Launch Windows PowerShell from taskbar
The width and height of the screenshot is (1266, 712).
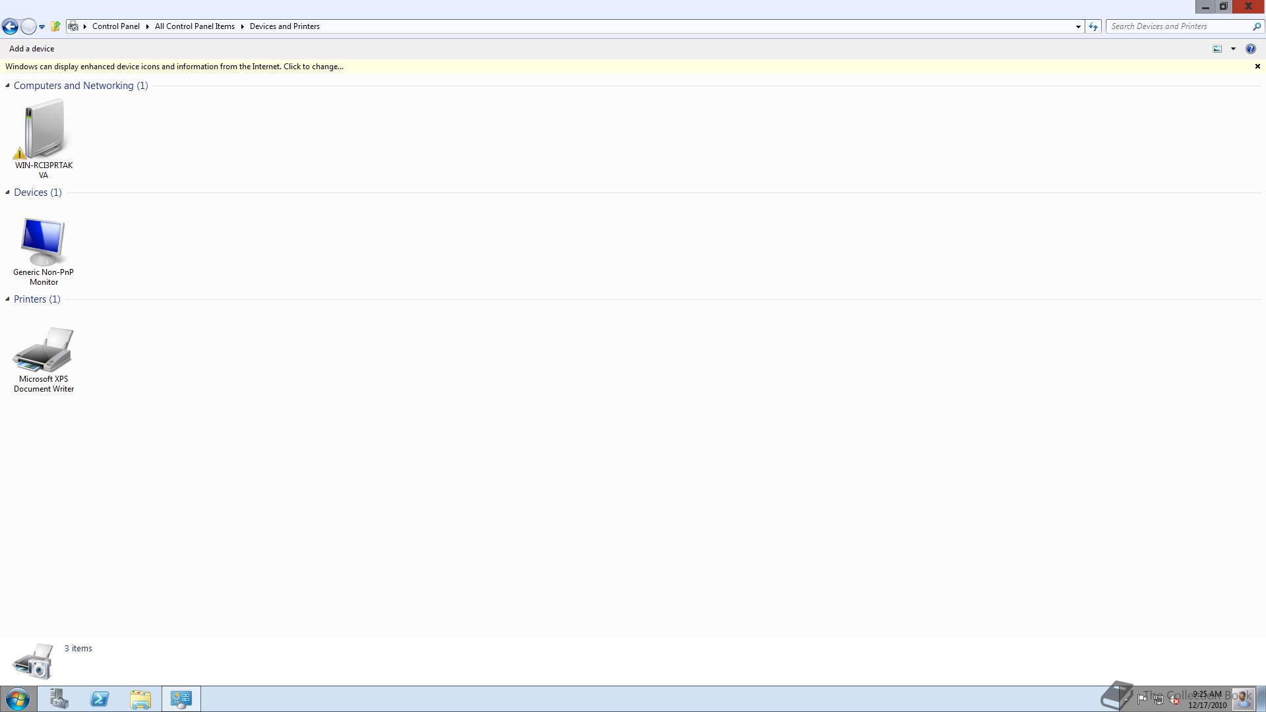click(x=100, y=699)
